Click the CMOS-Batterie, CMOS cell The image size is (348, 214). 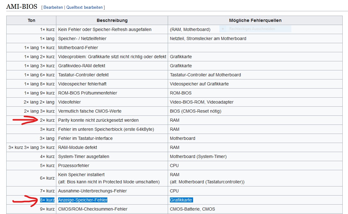tap(192, 209)
